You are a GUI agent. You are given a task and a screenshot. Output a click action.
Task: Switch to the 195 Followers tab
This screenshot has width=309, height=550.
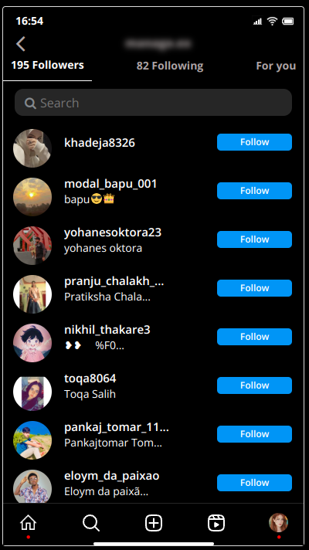click(x=47, y=65)
